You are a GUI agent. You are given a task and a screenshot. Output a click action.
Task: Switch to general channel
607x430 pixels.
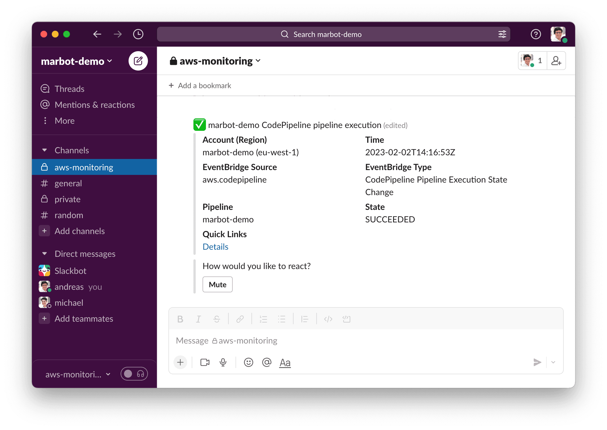click(94, 183)
